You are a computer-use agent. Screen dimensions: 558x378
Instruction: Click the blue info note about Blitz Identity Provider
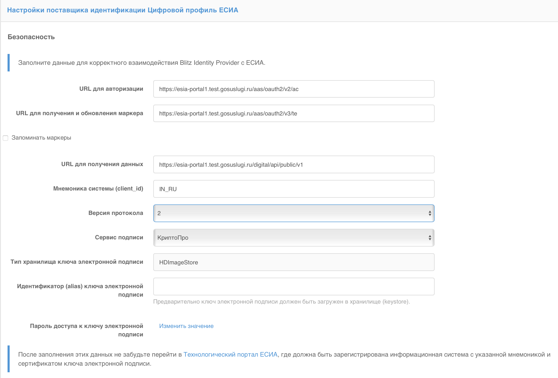click(141, 63)
